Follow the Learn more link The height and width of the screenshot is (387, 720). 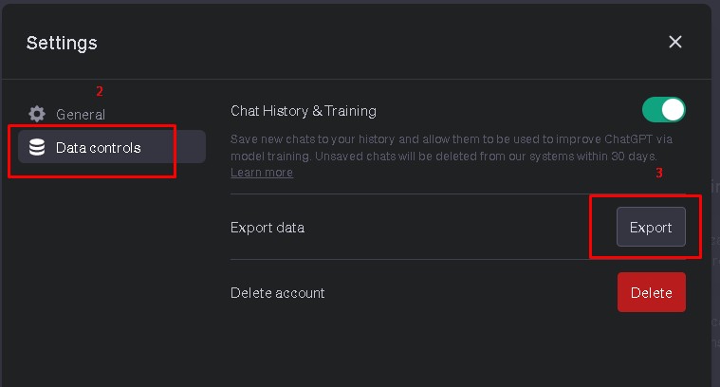point(262,173)
